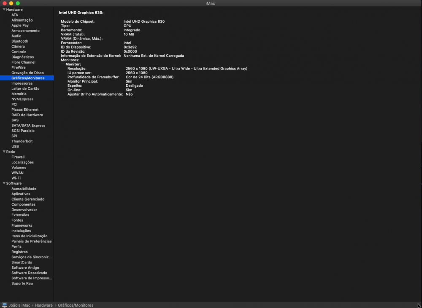Open Gravação de Disco entry
This screenshot has height=308, width=422.
27,73
